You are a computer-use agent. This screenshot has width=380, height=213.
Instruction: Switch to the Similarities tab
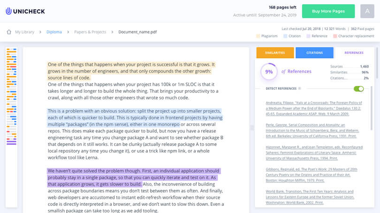pos(275,53)
